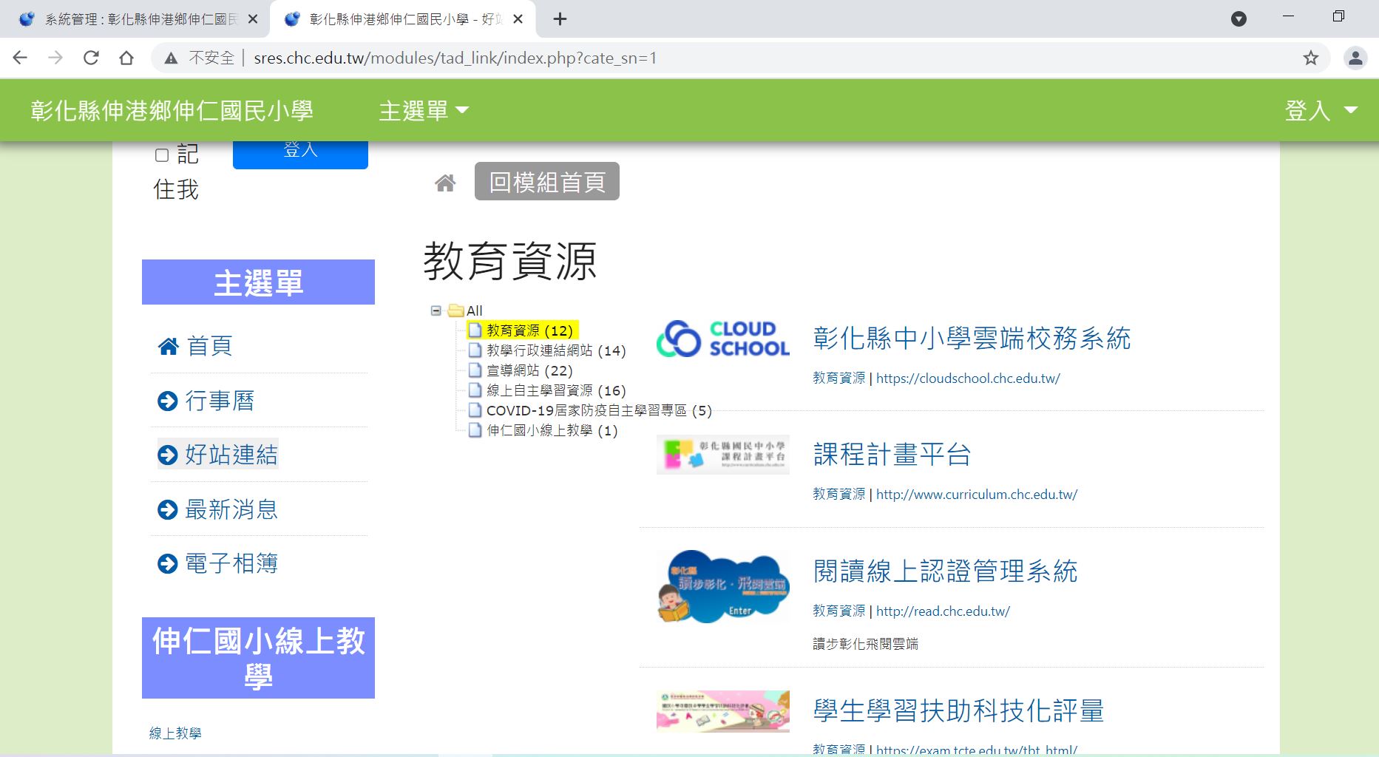1379x757 pixels.
Task: Open the 讀步彰化 reading banner thumbnail
Action: pos(723,586)
